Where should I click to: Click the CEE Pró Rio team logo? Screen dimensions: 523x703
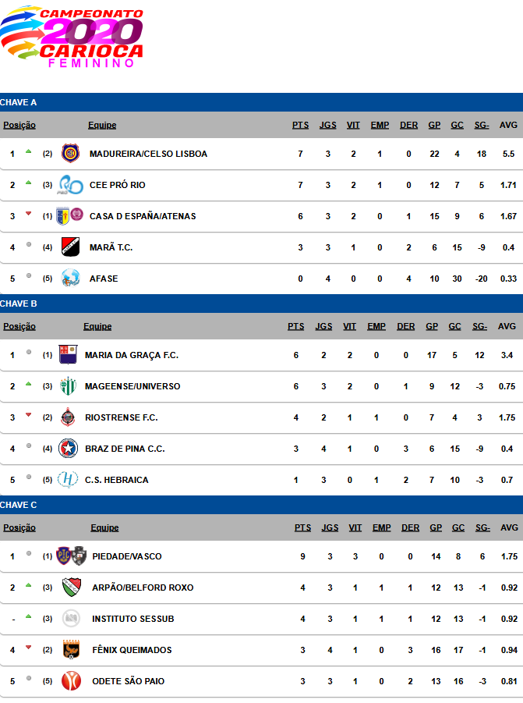point(70,185)
